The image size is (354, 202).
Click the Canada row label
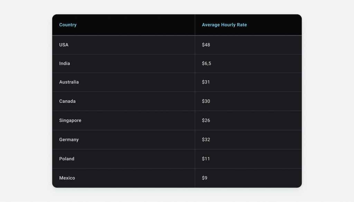click(67, 101)
